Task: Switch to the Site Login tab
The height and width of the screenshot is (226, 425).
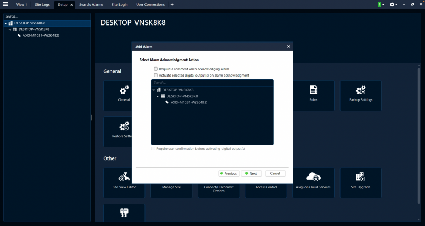Action: click(x=119, y=5)
